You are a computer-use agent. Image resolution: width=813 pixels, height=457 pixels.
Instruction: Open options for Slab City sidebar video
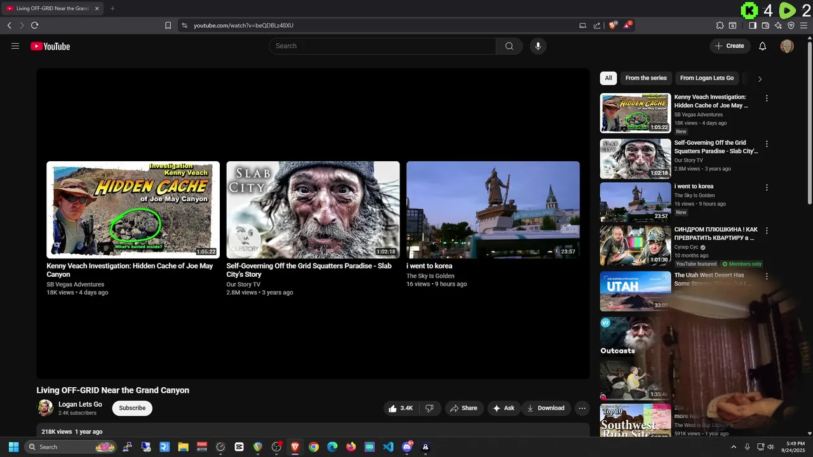[x=767, y=144]
